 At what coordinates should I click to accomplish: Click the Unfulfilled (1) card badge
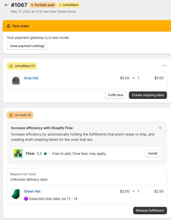coord(22,66)
